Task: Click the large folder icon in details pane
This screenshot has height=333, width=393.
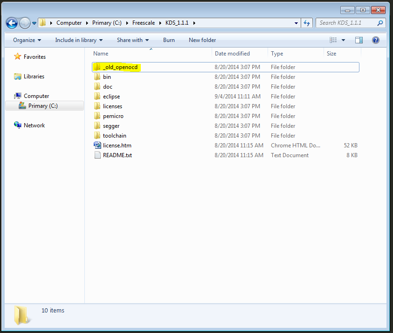Action: click(22, 315)
